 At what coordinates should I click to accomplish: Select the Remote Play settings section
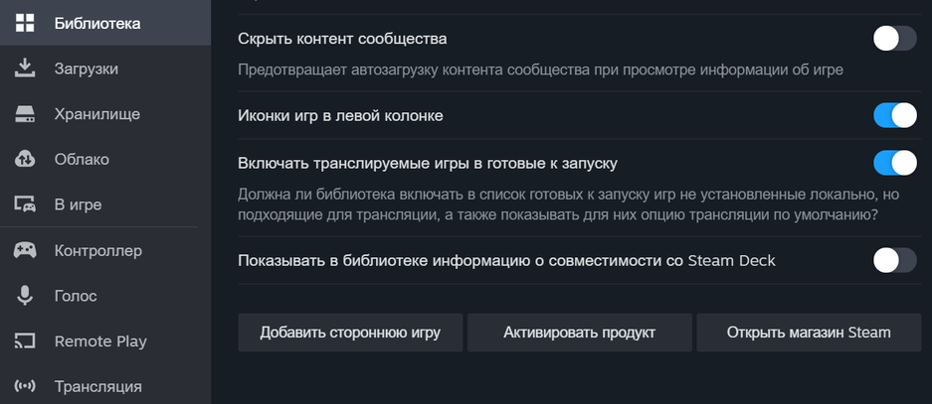(100, 341)
